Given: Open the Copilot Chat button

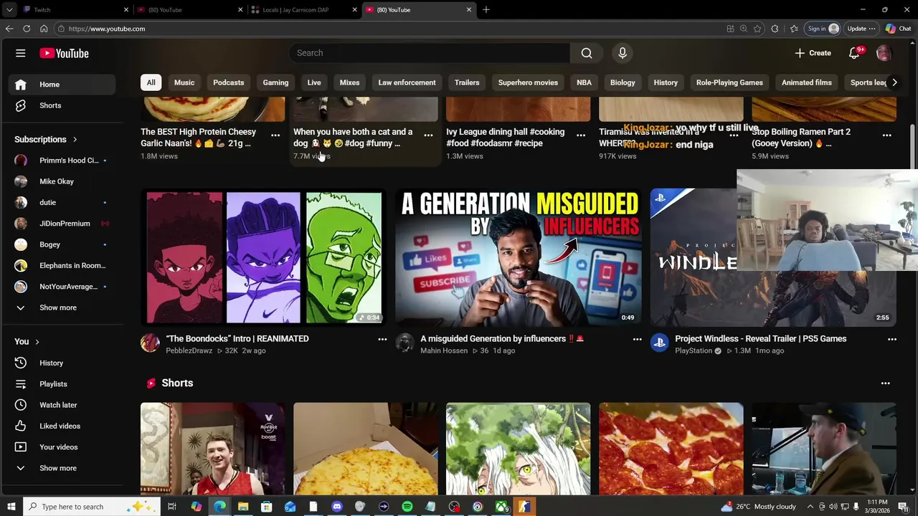Looking at the screenshot, I should [899, 29].
